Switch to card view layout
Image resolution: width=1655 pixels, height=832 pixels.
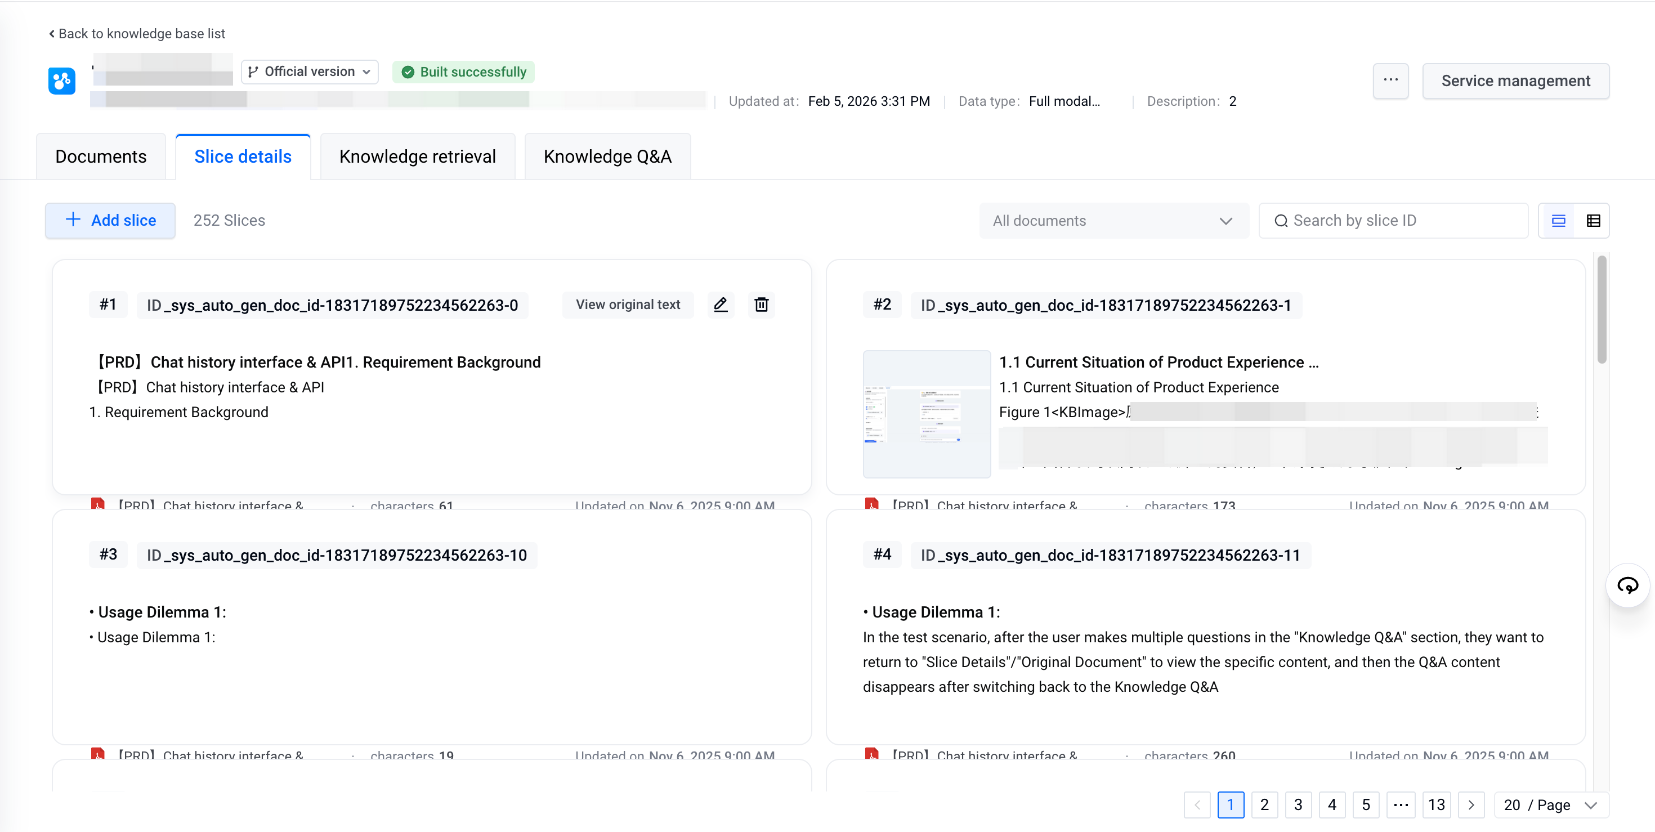point(1558,221)
